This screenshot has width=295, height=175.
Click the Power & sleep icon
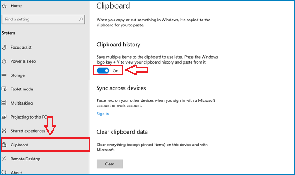(4, 61)
